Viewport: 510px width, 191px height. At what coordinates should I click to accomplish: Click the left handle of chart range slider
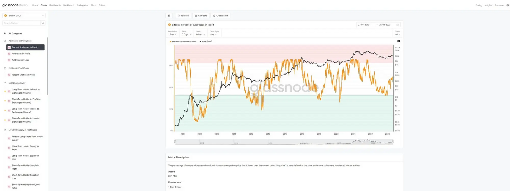click(x=175, y=142)
